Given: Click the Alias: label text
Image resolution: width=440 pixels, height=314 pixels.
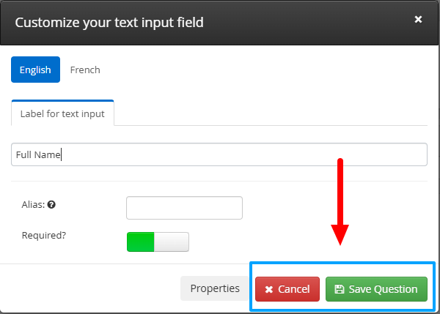Looking at the screenshot, I should tap(33, 205).
